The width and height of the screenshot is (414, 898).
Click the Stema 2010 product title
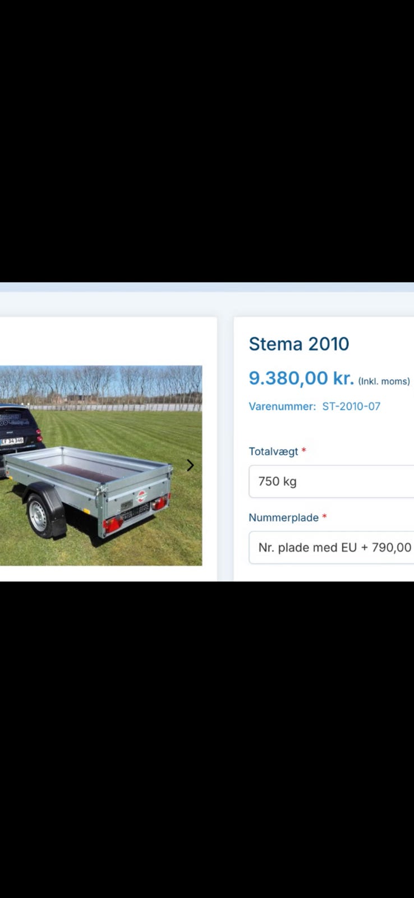pyautogui.click(x=299, y=343)
